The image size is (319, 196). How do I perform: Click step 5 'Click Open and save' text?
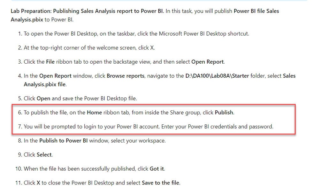pyautogui.click(x=80, y=99)
